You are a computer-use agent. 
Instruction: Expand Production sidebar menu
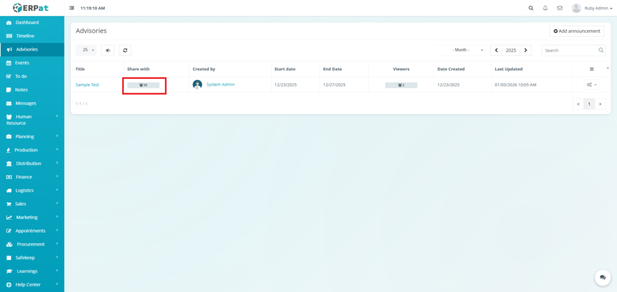(x=32, y=150)
